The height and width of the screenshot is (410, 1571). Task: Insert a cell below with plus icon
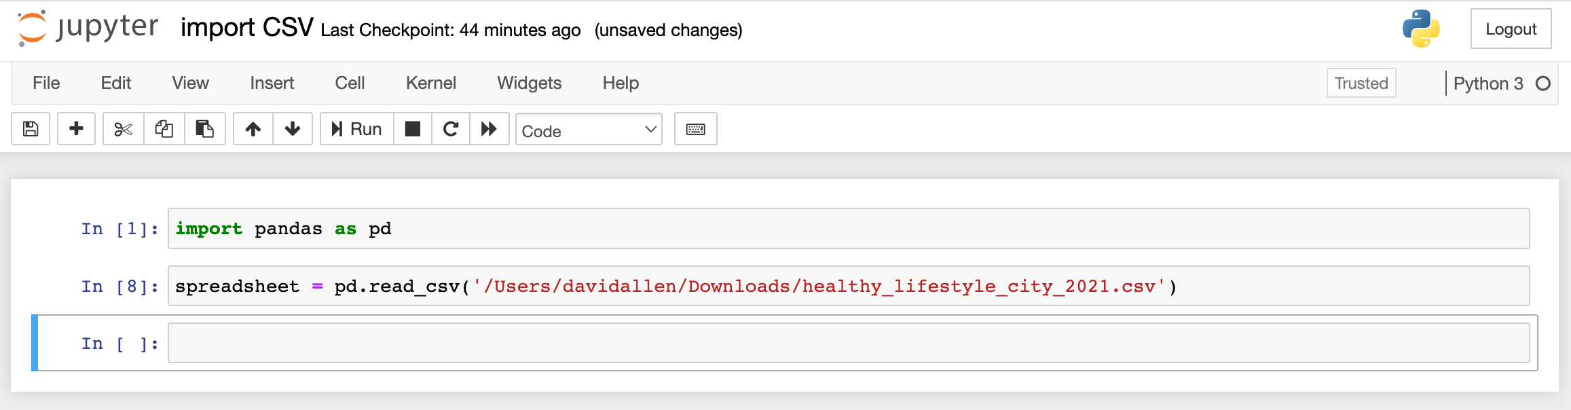77,129
